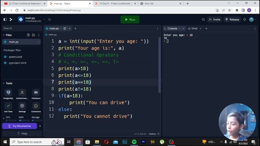Add a new editor tab
The width and height of the screenshot is (260, 146).
point(76,28)
